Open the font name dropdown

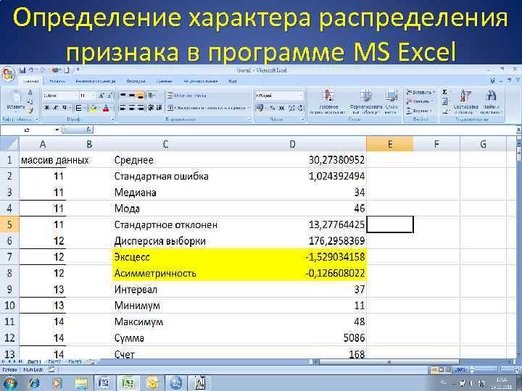(x=75, y=96)
